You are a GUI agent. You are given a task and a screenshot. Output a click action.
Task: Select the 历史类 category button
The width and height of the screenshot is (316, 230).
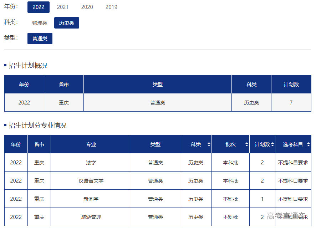coord(67,23)
